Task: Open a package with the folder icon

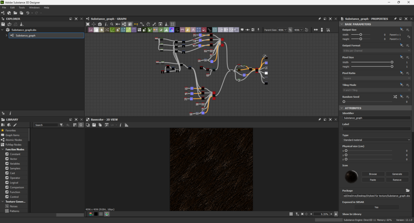Action: click(x=15, y=13)
